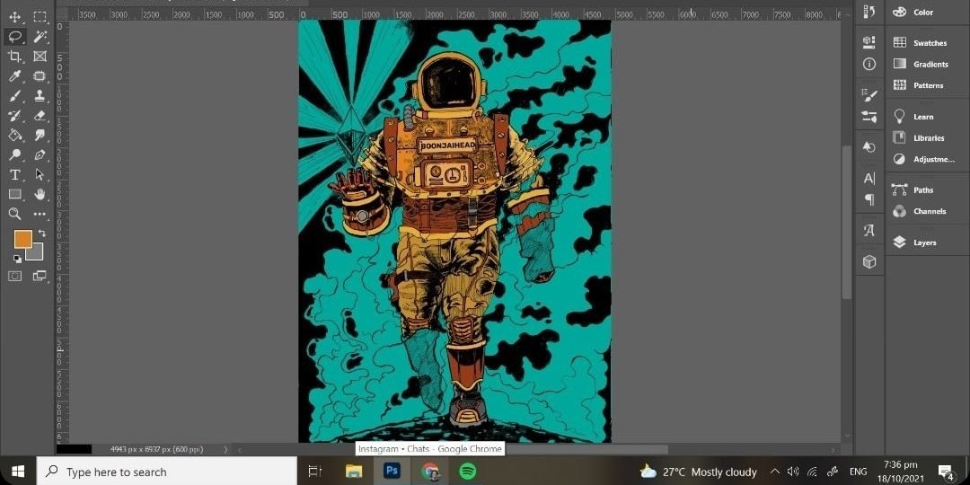The height and width of the screenshot is (485, 970).
Task: Open the History panel icon
Action: click(x=869, y=11)
